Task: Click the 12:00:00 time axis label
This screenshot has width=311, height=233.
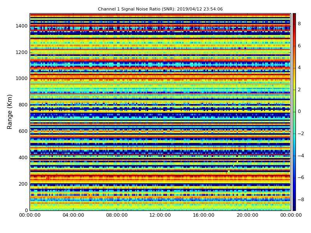Action: click(x=160, y=215)
